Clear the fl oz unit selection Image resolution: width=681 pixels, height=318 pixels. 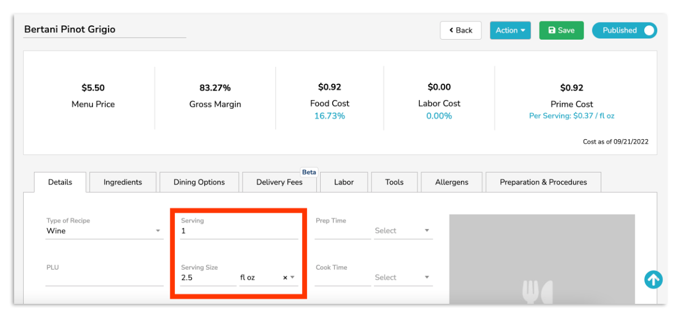pyautogui.click(x=285, y=278)
